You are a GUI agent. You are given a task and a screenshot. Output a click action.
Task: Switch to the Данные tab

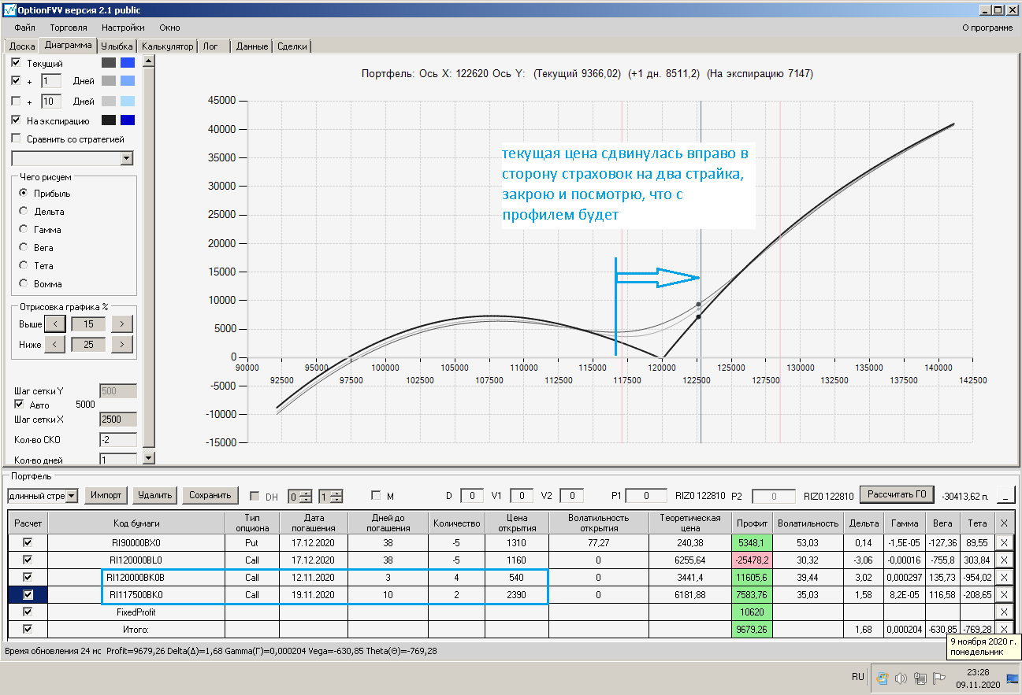(x=252, y=46)
